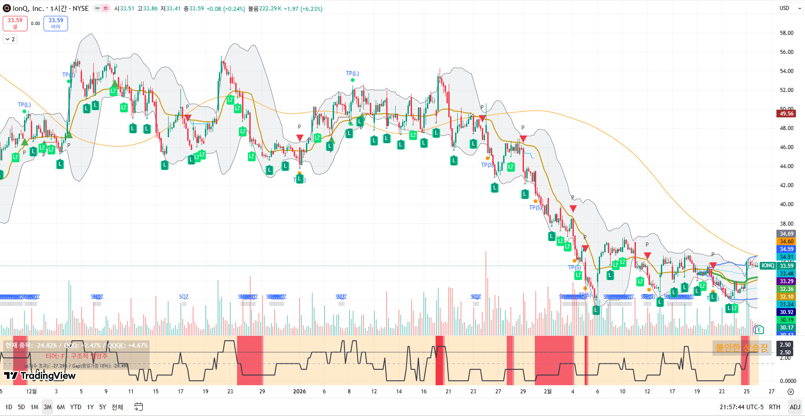Select the YTD time range

click(76, 407)
